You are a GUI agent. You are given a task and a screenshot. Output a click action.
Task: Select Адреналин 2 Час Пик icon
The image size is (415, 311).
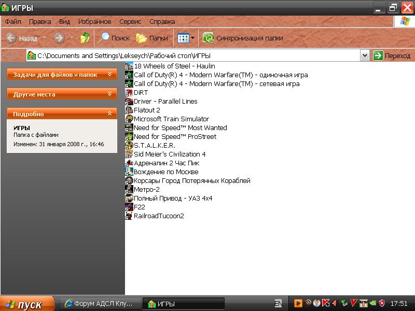(129, 163)
